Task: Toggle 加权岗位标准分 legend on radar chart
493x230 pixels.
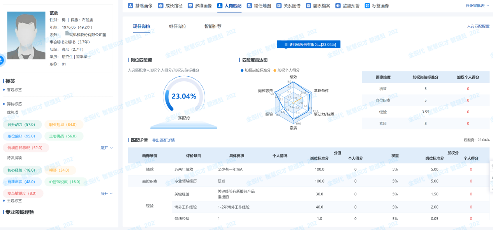Action: 256,70
